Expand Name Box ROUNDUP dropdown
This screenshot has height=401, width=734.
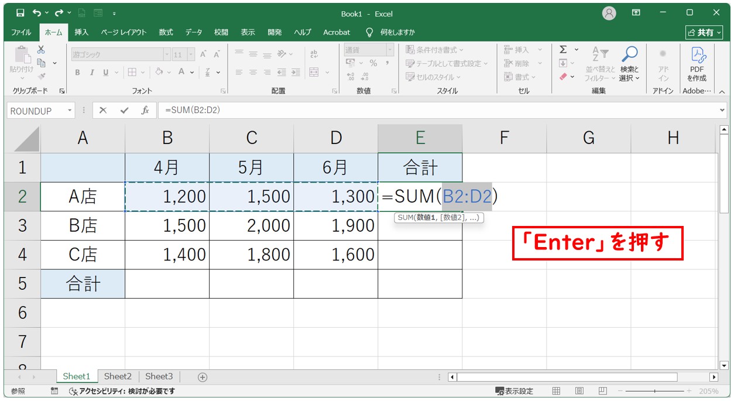pos(70,111)
